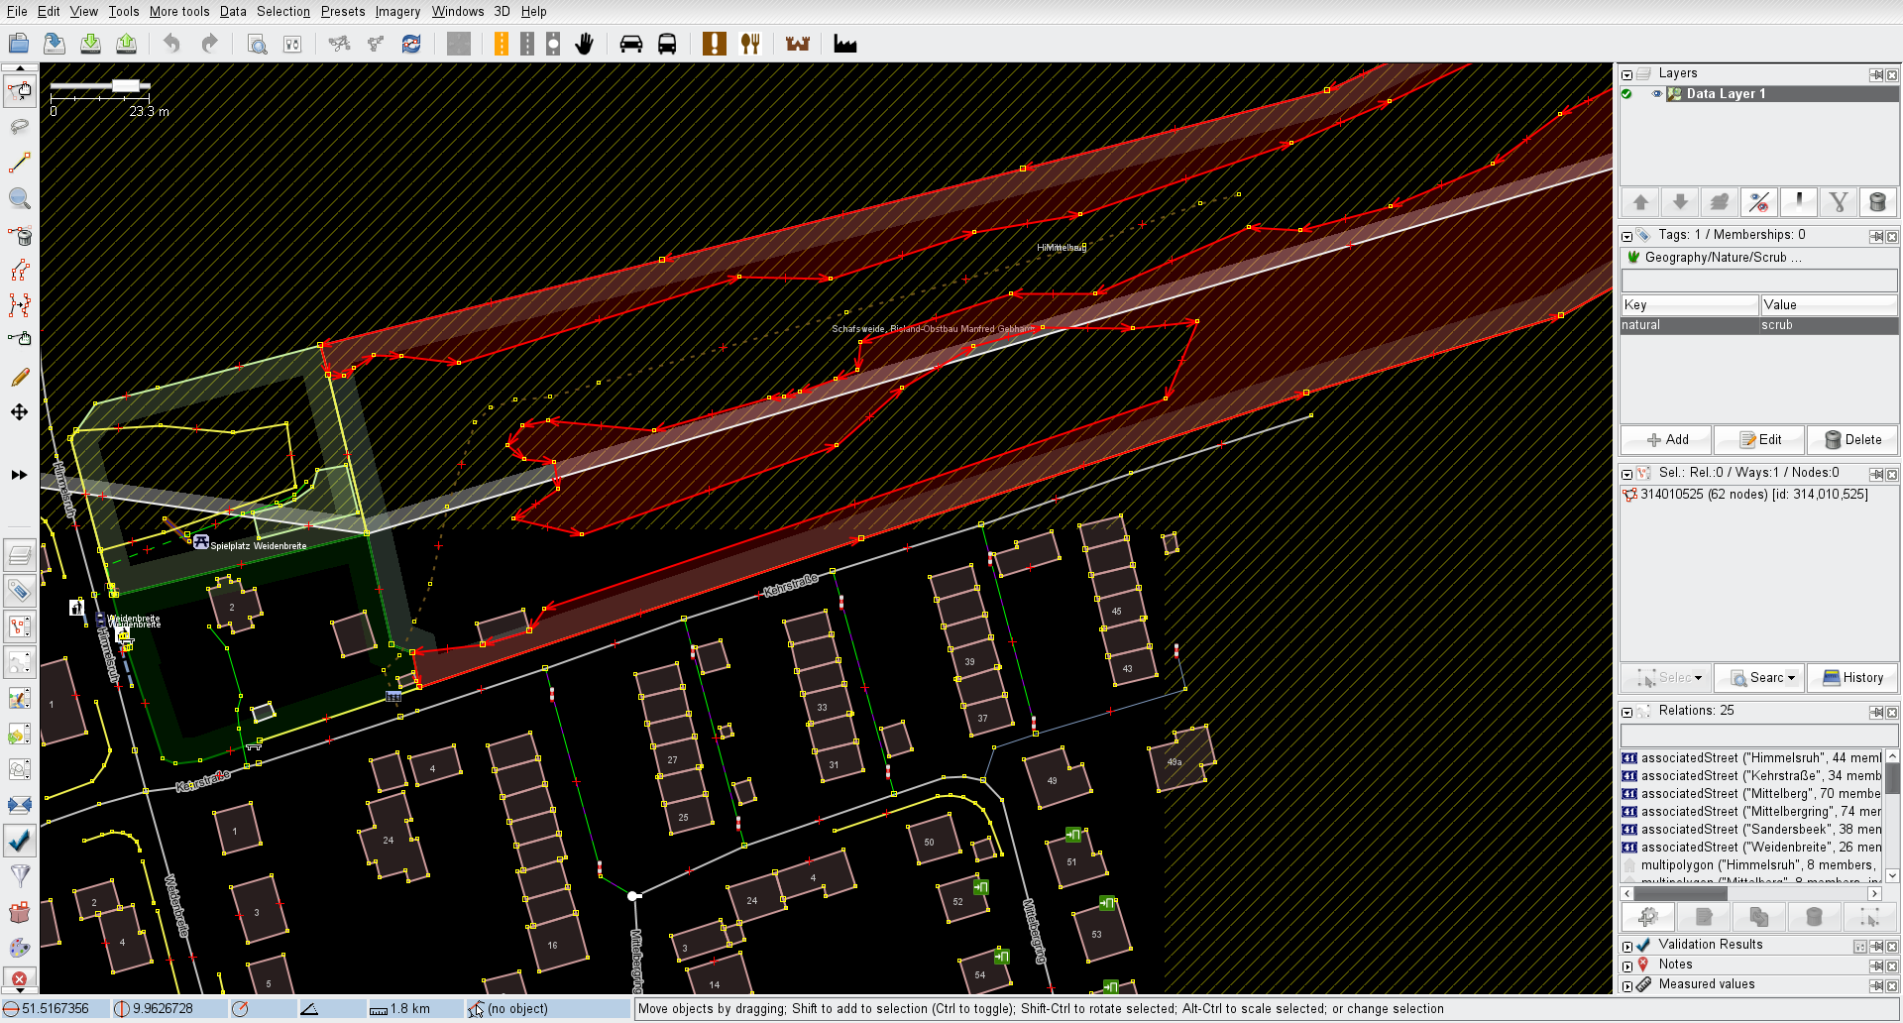Viewport: 1903px width, 1023px height.
Task: Open the Search dropdown arrow in selection panel
Action: 1792,678
